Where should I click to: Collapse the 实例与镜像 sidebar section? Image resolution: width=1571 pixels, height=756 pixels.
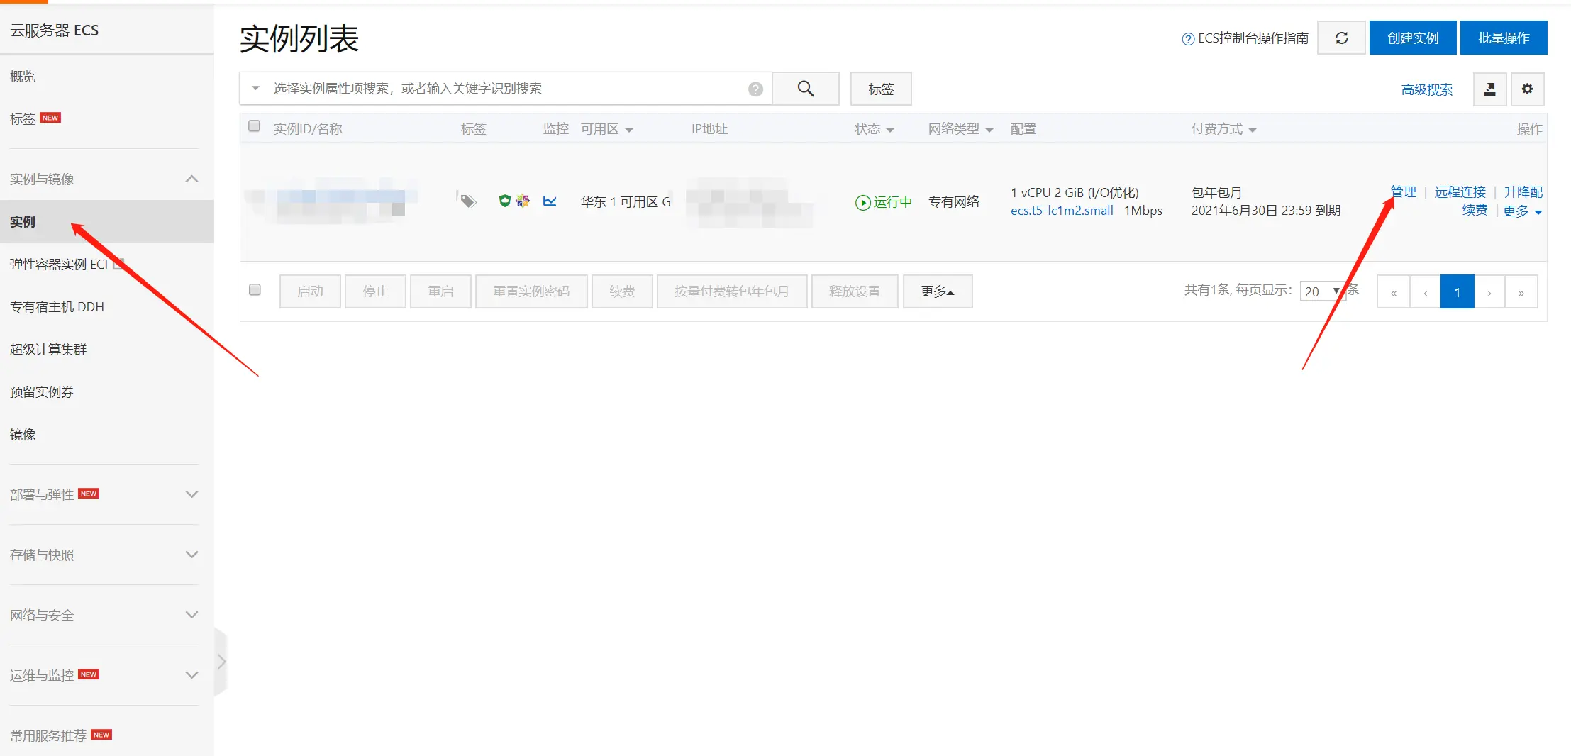191,179
